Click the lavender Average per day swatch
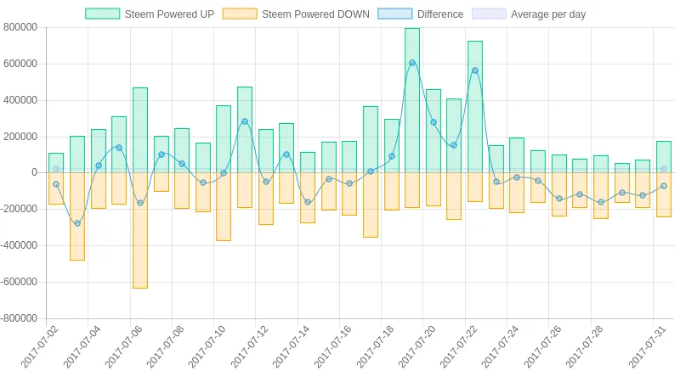The height and width of the screenshot is (382, 680). click(489, 14)
